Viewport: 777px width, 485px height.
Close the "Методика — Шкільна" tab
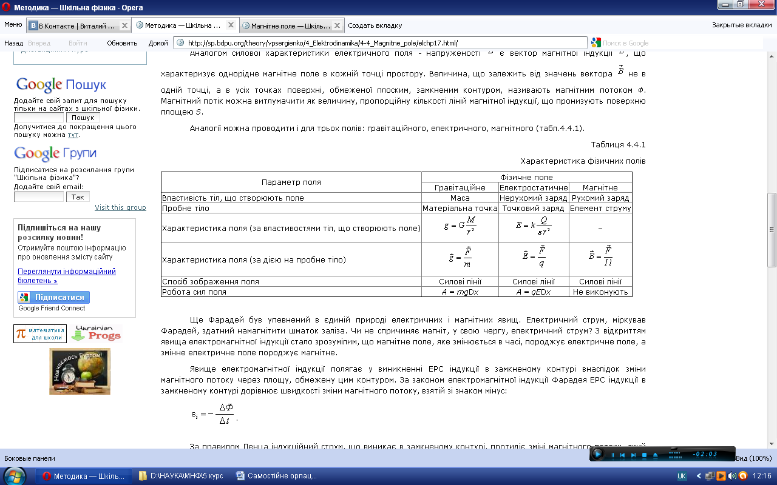(x=230, y=25)
